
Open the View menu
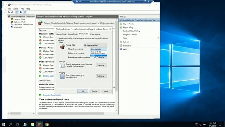point(22,9)
